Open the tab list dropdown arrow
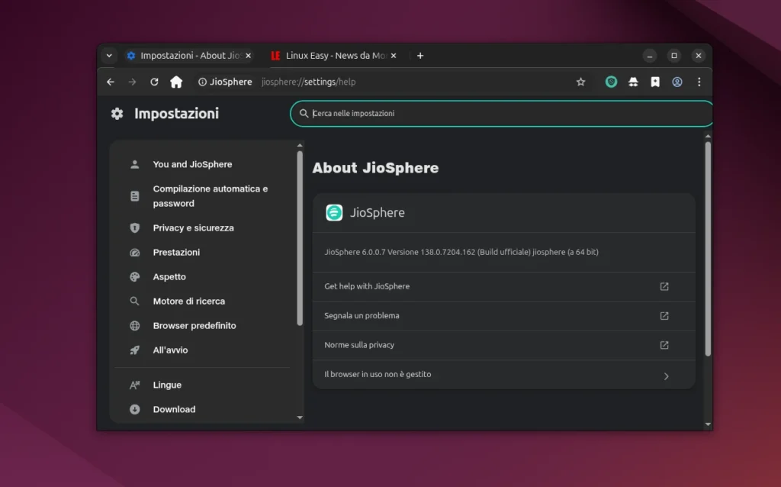The width and height of the screenshot is (781, 487). coord(109,55)
